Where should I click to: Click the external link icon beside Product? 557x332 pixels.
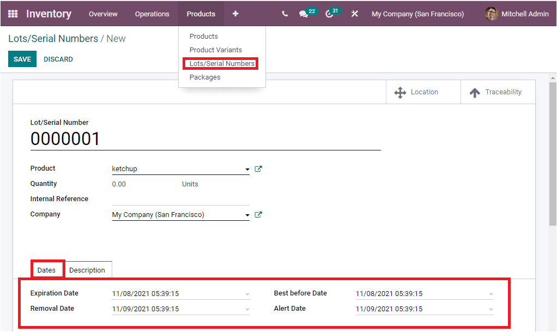[258, 168]
